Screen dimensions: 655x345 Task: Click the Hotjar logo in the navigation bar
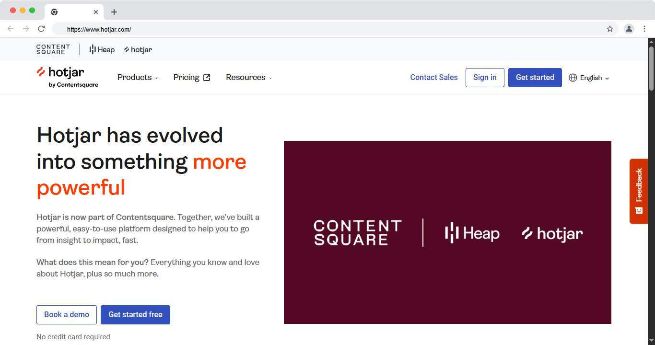[67, 77]
